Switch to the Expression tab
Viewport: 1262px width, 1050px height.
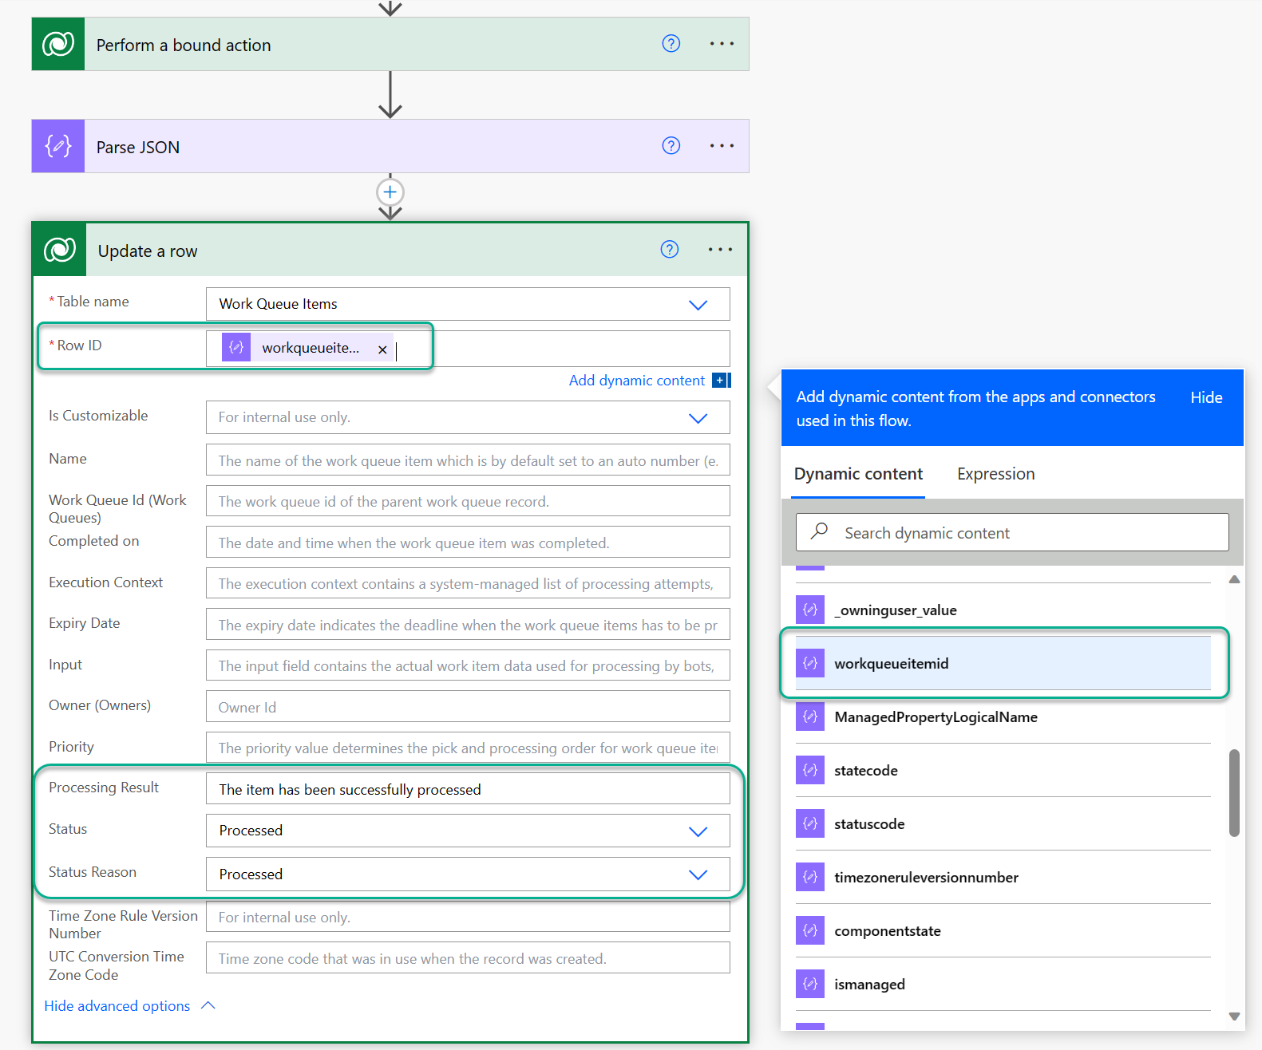(x=995, y=474)
